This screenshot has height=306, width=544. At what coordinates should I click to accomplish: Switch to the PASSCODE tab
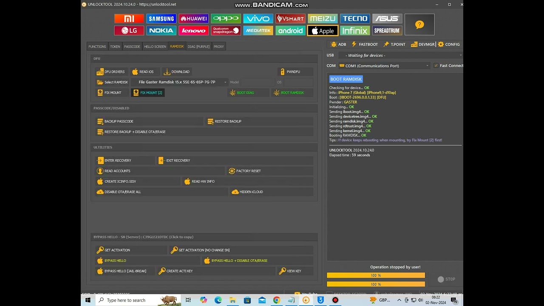(132, 46)
